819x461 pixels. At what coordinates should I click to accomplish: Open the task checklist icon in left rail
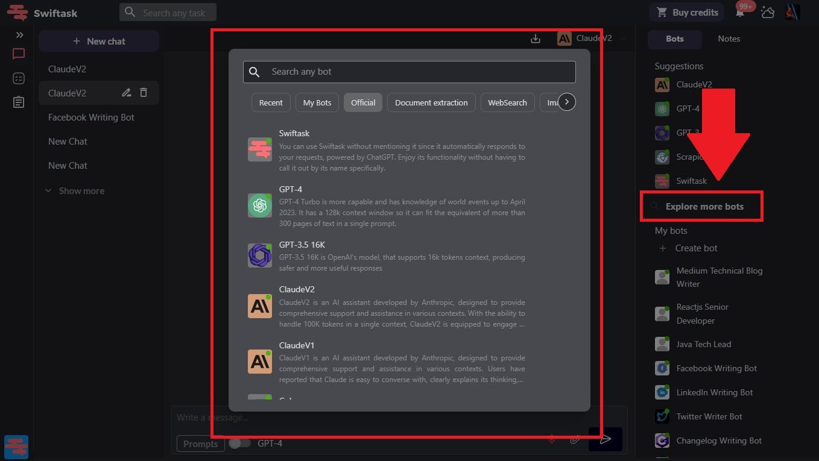(x=19, y=78)
